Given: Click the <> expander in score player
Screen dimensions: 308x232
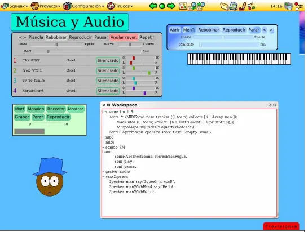Looking at the screenshot, I should pos(23,37).
